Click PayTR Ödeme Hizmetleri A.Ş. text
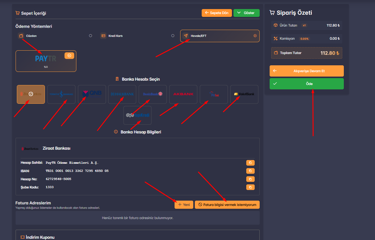375x240 pixels. pos(72,163)
